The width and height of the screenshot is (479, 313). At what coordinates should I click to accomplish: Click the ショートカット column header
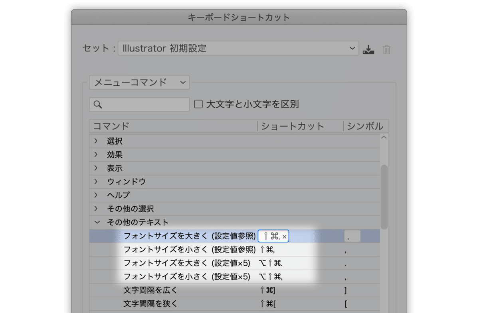click(x=293, y=126)
